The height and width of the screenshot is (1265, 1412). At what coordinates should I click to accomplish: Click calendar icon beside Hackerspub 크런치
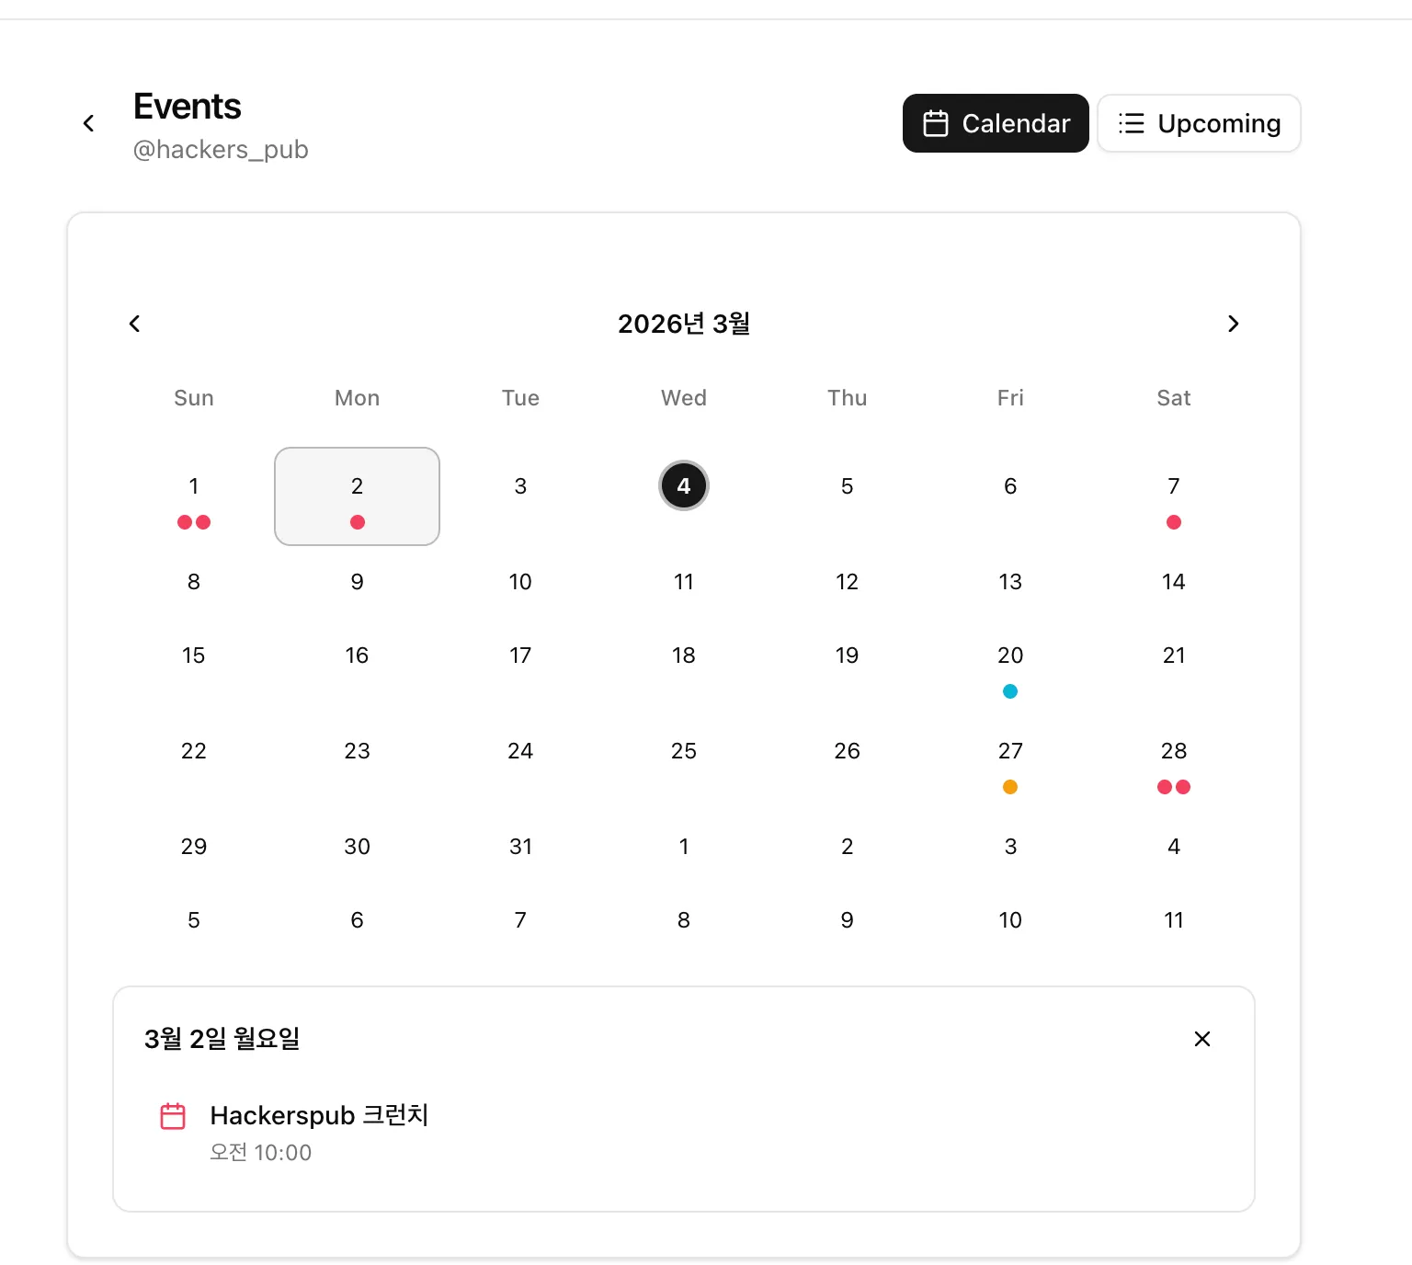173,1116
